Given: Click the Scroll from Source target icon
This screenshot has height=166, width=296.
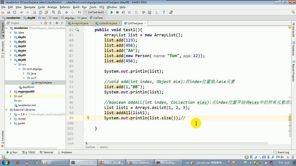Looking at the screenshot, I should [x=46, y=23].
